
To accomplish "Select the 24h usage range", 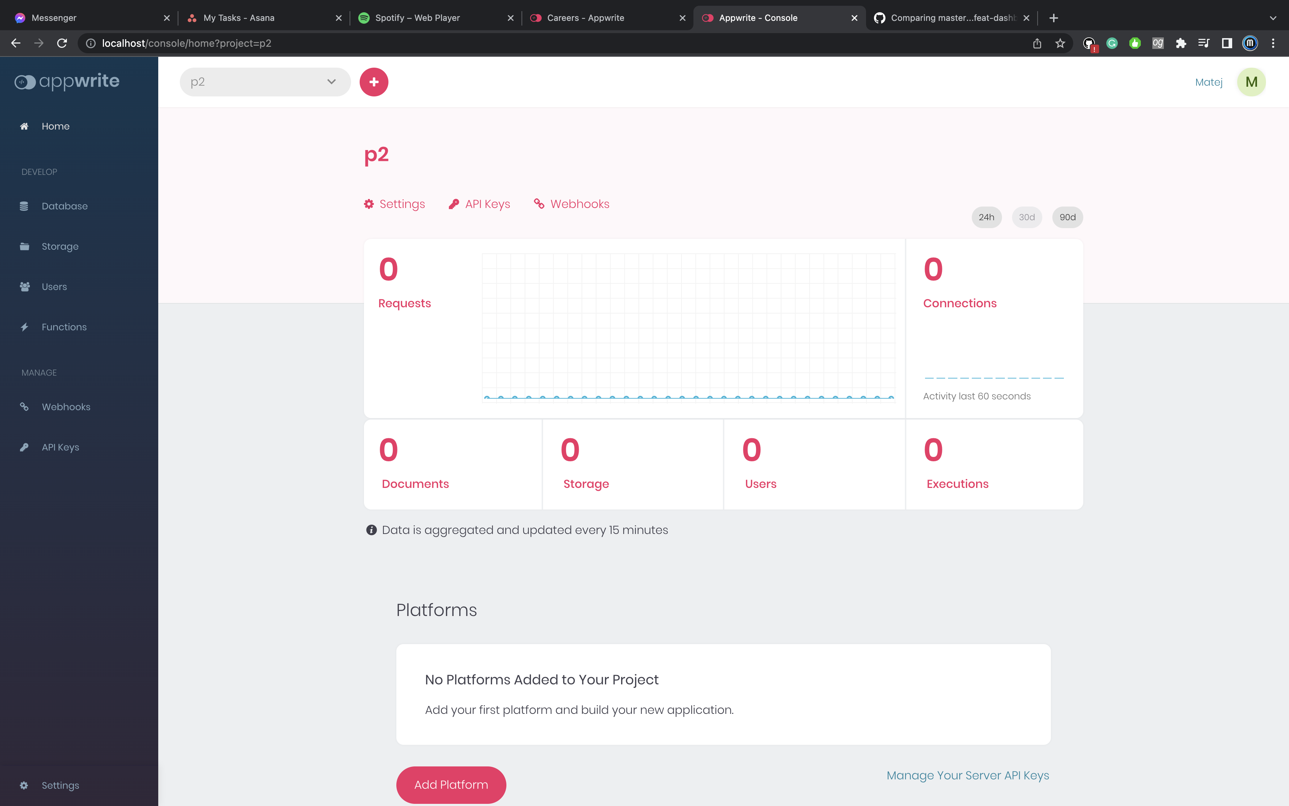I will click(987, 217).
